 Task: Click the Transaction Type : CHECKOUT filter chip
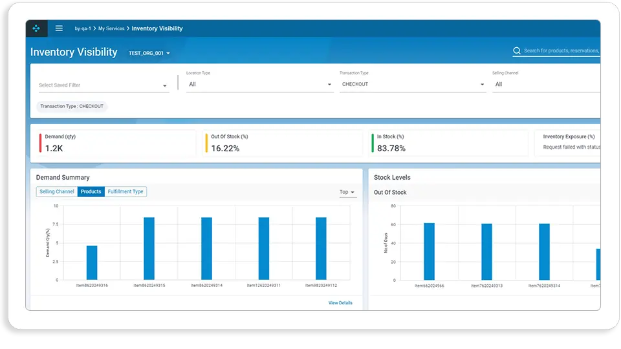tap(72, 106)
